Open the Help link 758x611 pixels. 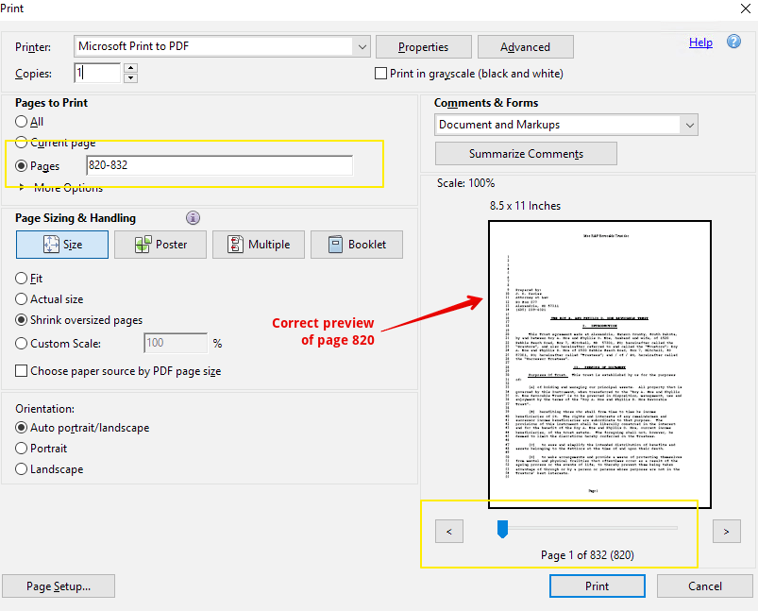(x=700, y=42)
